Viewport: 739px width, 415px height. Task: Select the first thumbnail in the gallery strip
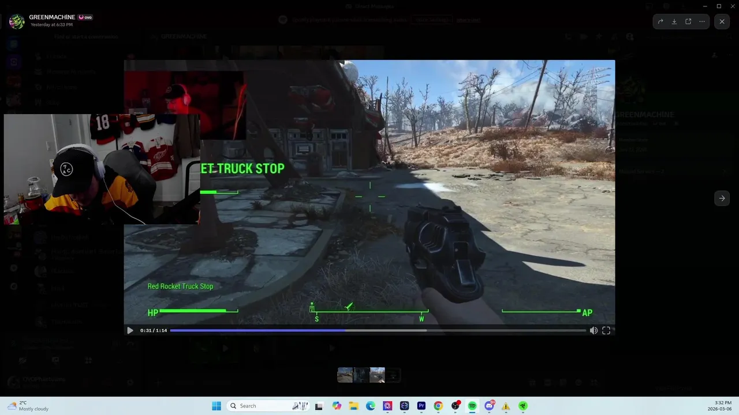(345, 375)
